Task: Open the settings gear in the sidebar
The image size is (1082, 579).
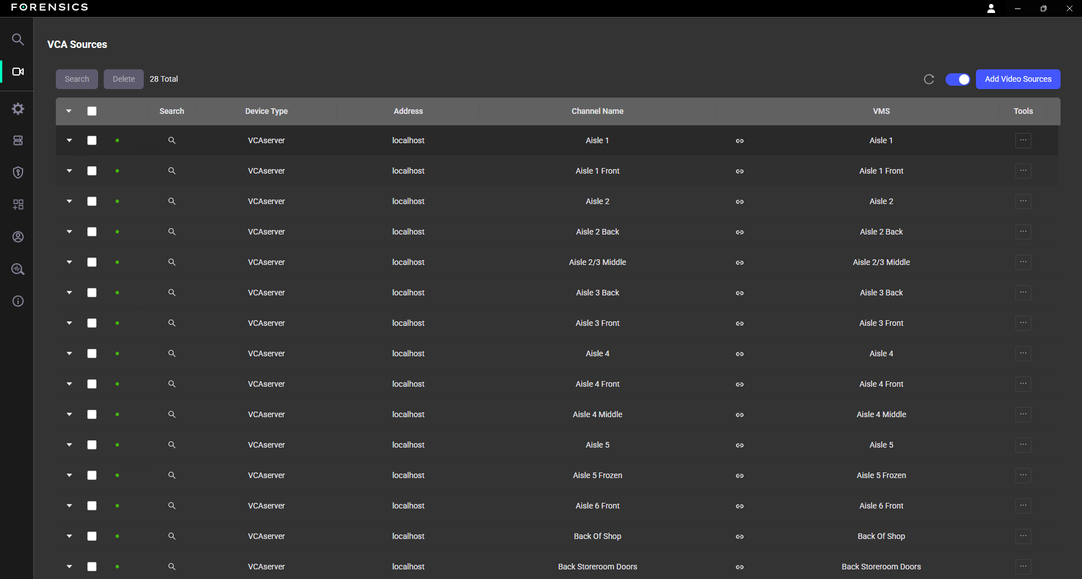Action: tap(18, 109)
